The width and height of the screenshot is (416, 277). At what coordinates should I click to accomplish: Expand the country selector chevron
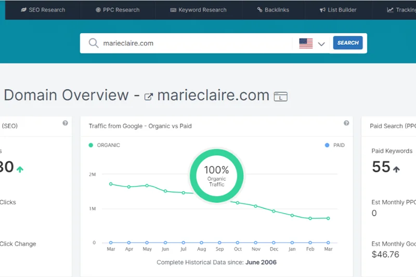coord(321,44)
